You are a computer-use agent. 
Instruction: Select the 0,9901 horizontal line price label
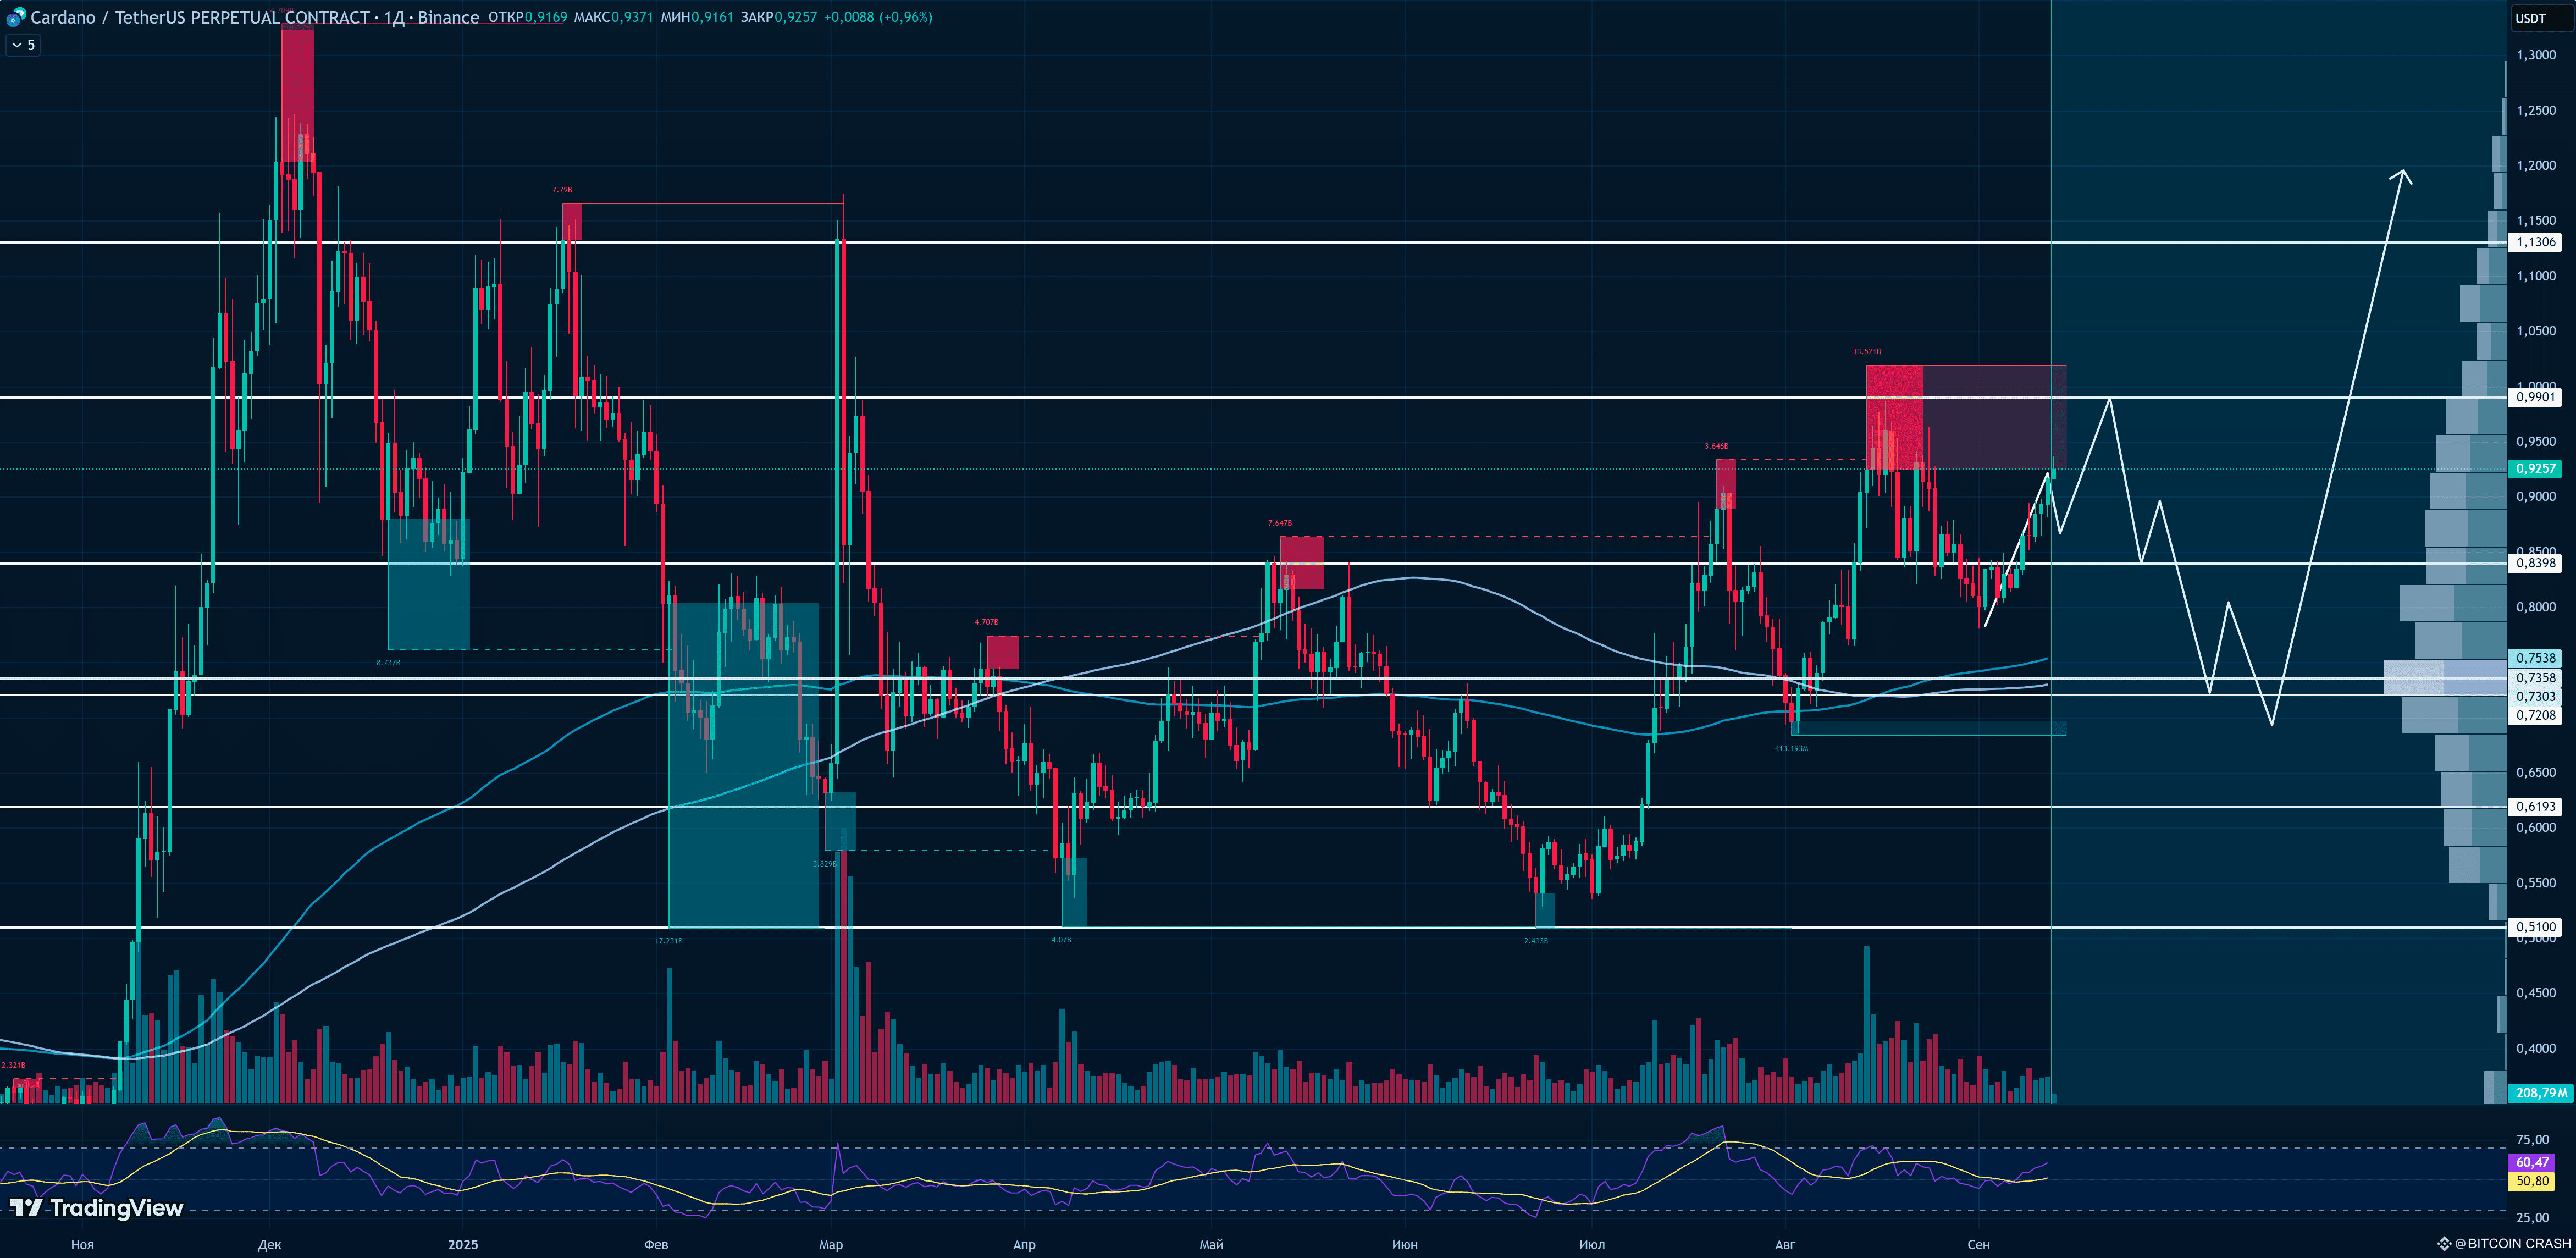tap(2536, 397)
